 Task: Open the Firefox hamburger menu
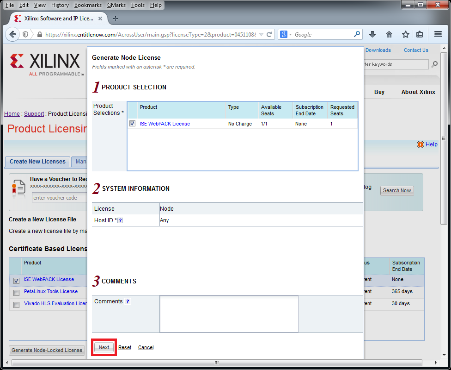coord(438,34)
